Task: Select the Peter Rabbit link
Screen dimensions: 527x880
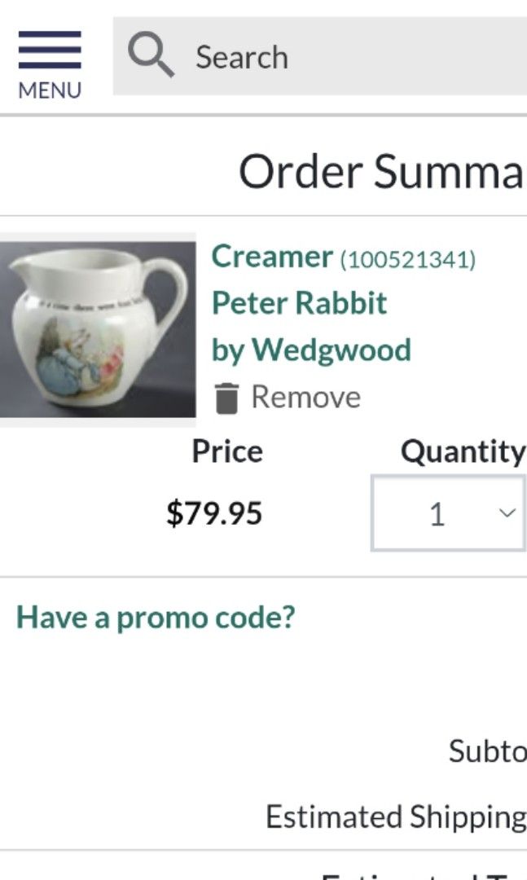Action: [x=300, y=303]
